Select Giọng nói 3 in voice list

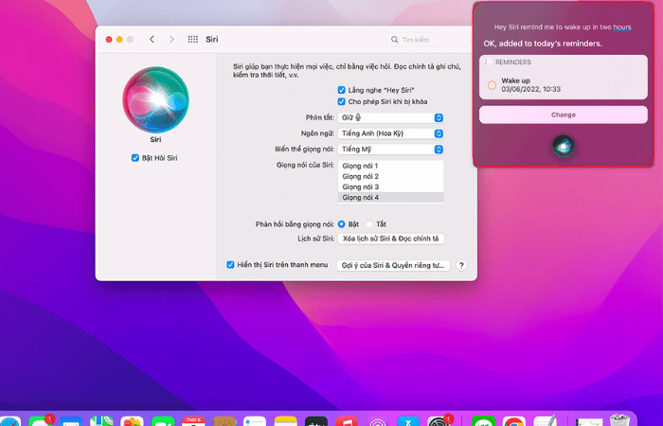pyautogui.click(x=390, y=187)
